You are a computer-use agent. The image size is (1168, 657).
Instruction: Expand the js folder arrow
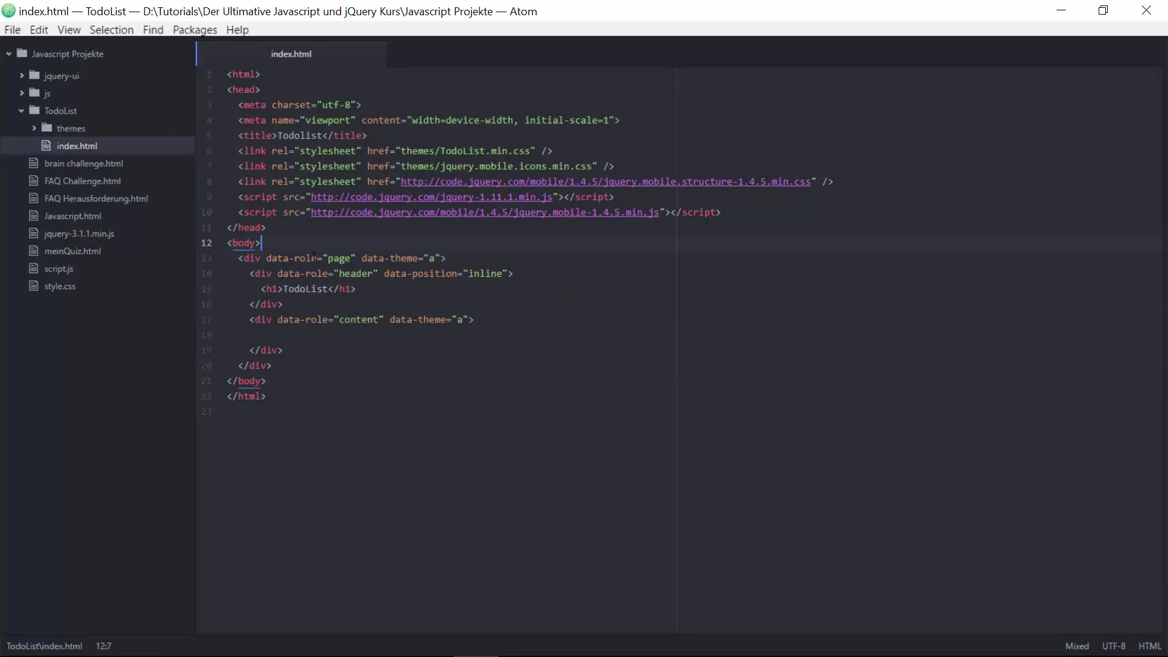21,93
